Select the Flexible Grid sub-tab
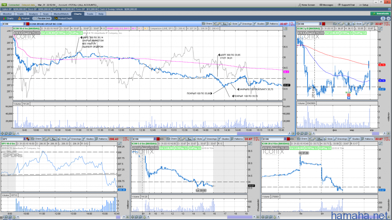The width and height of the screenshot is (392, 220). [42, 18]
